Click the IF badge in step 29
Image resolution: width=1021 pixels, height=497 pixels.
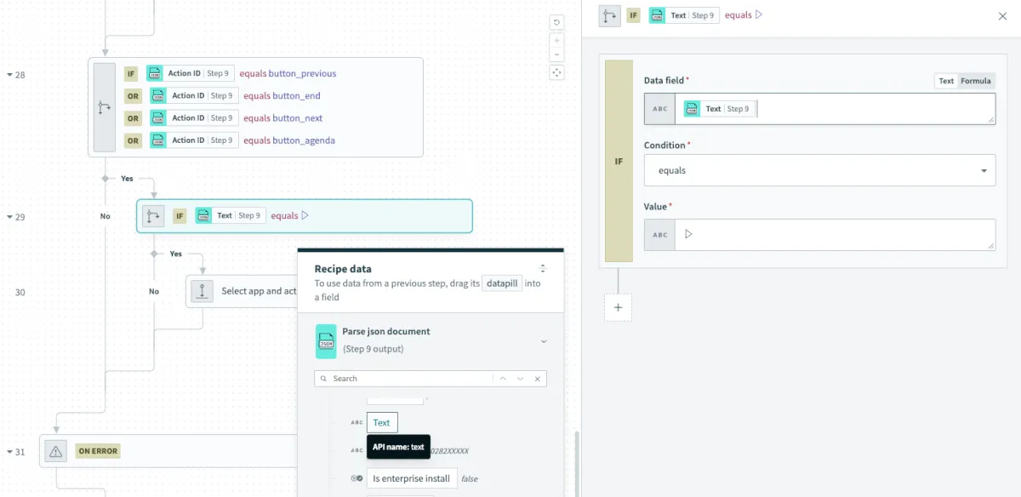pyautogui.click(x=180, y=216)
